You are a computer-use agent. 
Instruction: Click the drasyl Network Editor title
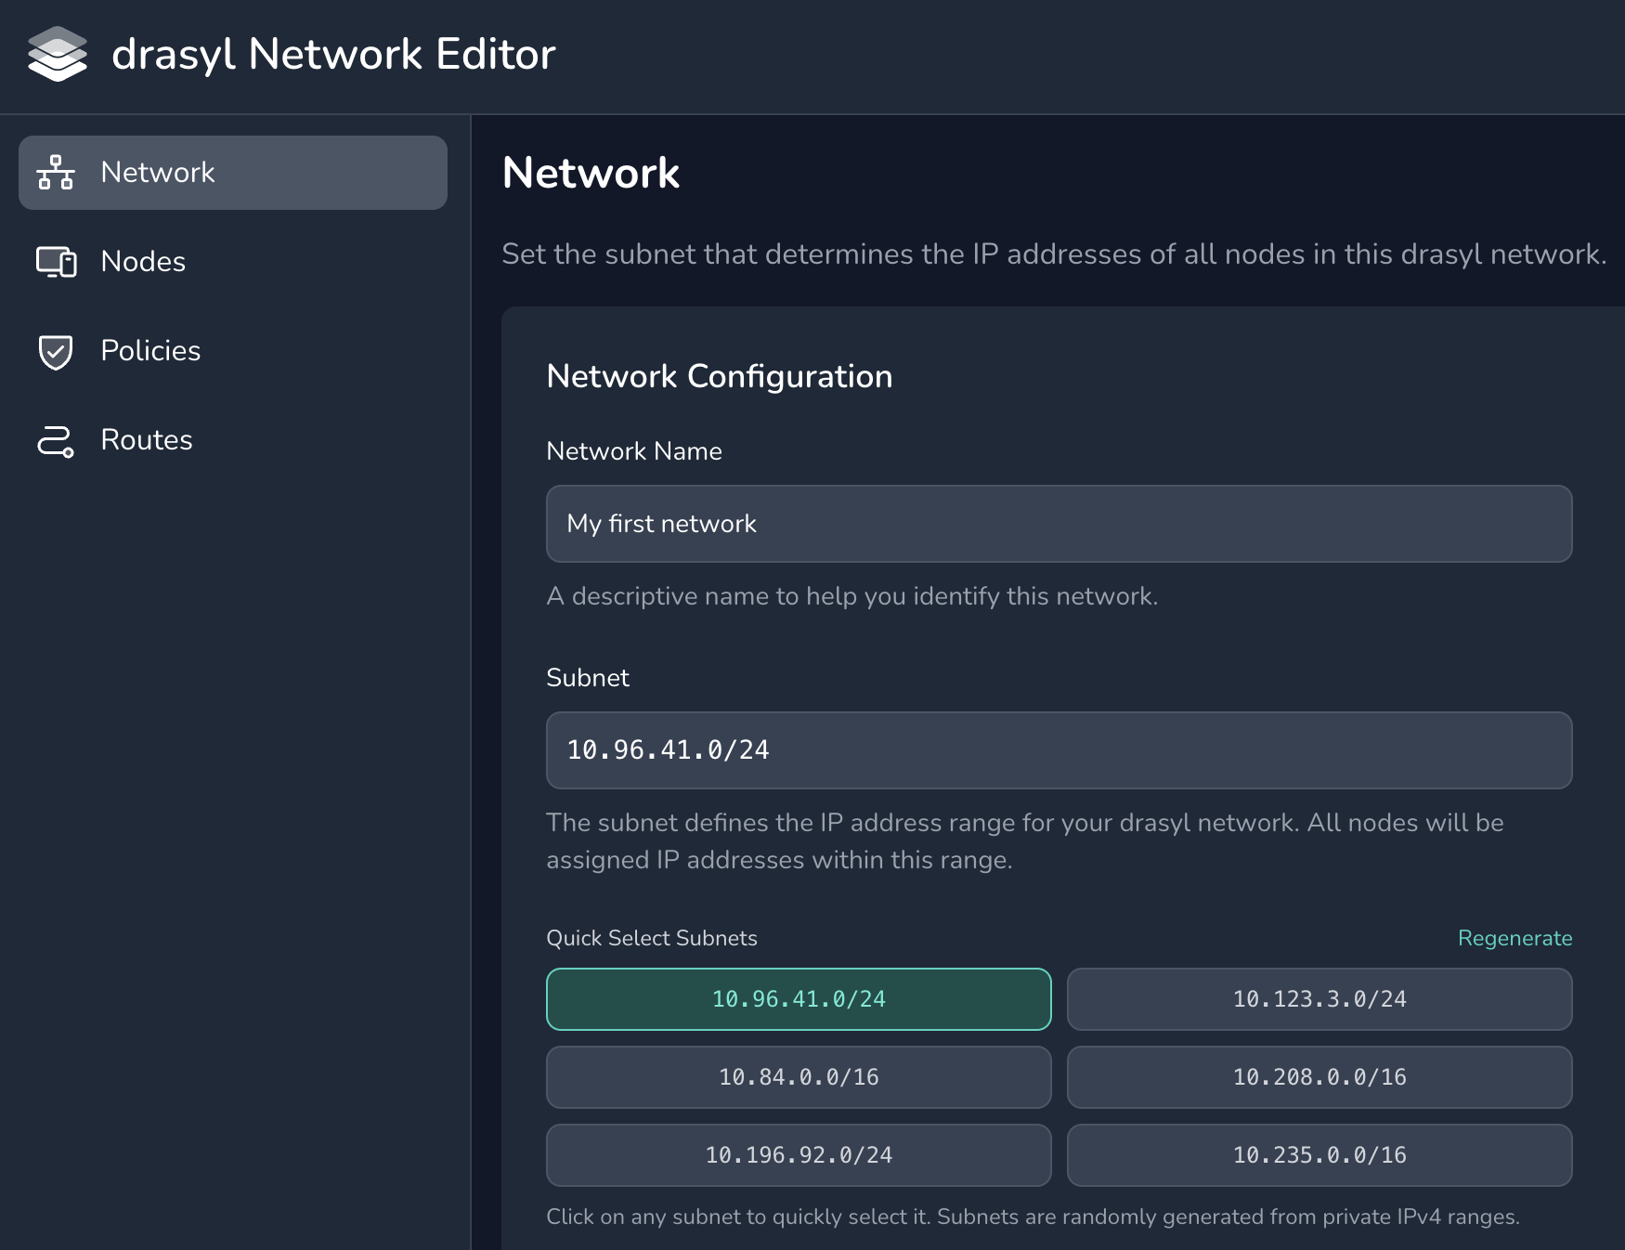[333, 54]
